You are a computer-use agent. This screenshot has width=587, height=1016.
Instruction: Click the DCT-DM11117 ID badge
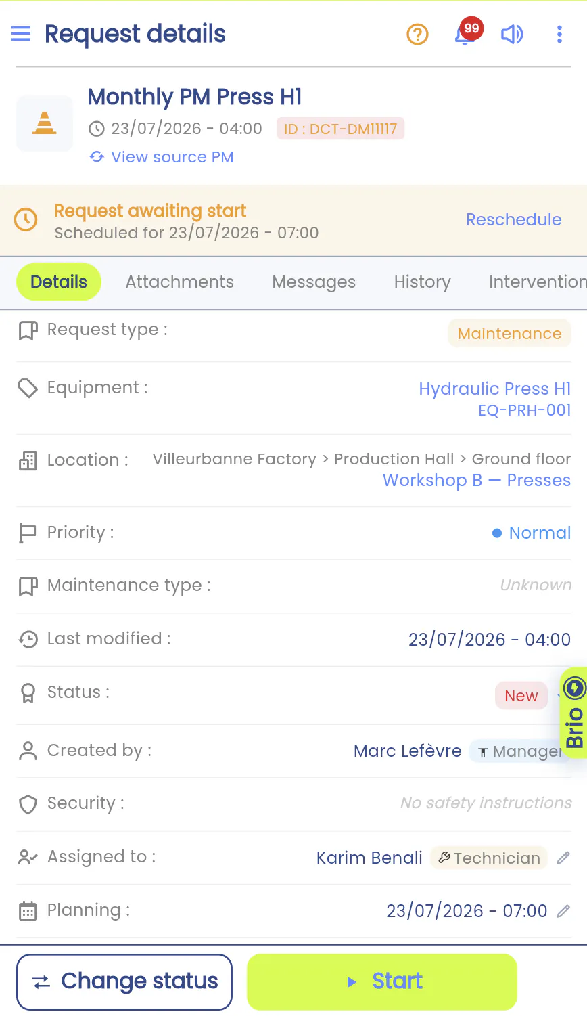[340, 129]
